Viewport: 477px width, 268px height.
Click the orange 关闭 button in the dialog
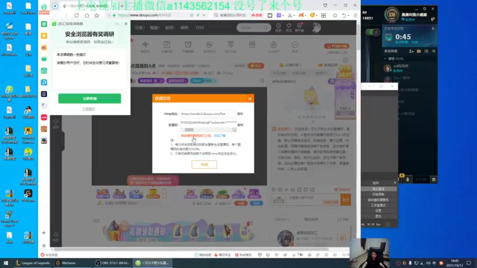tap(204, 164)
